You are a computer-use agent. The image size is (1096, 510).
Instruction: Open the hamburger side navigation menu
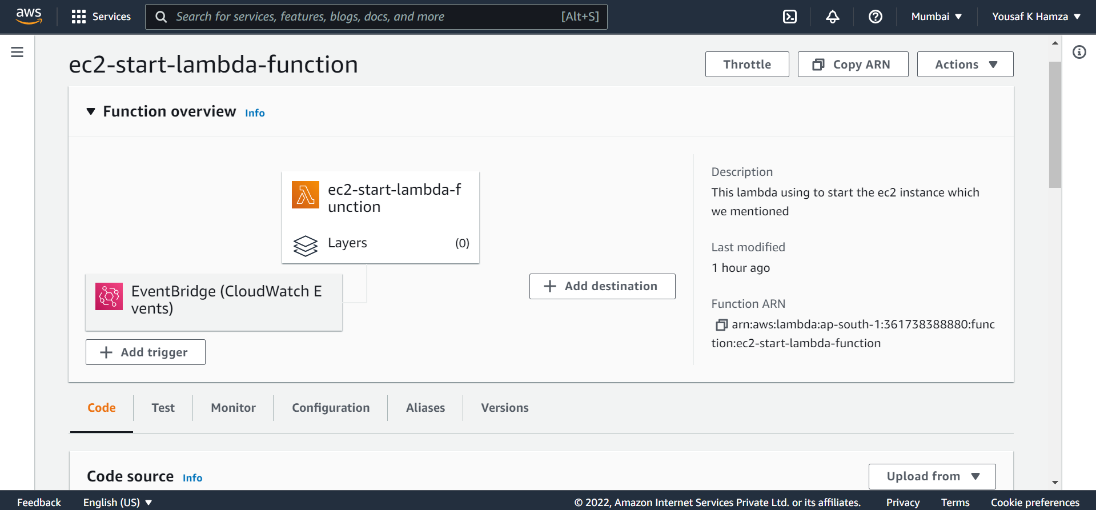tap(17, 52)
